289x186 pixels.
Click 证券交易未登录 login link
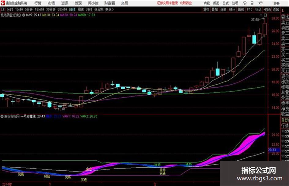(x=167, y=3)
